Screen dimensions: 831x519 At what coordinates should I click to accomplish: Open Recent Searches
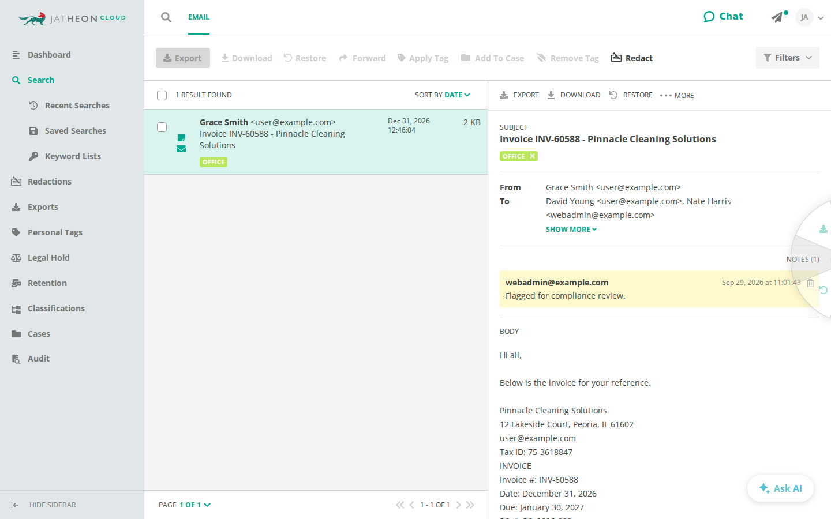(69, 106)
